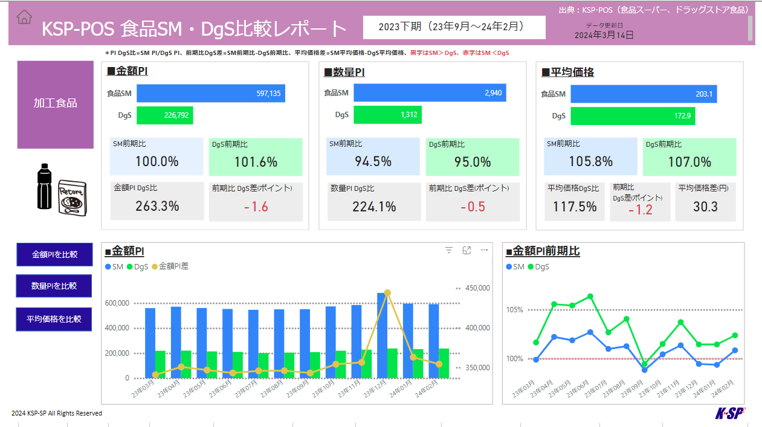Click the 107.0% DgS前期比 value
Image resolution: width=762 pixels, height=427 pixels.
[689, 162]
